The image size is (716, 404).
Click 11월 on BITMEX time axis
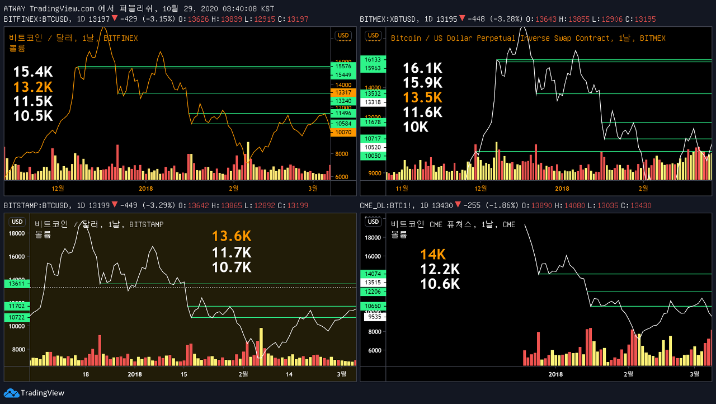(x=402, y=188)
